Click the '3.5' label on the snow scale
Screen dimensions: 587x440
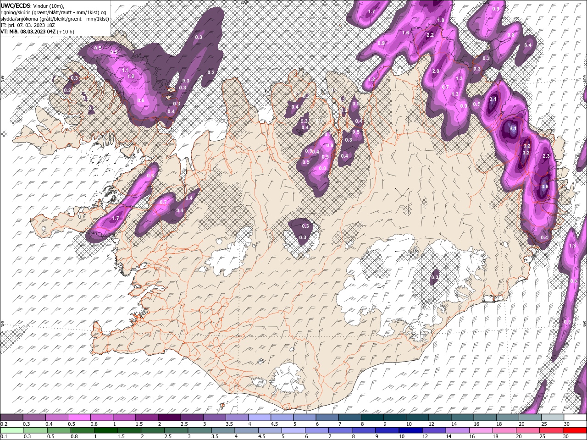click(x=230, y=424)
